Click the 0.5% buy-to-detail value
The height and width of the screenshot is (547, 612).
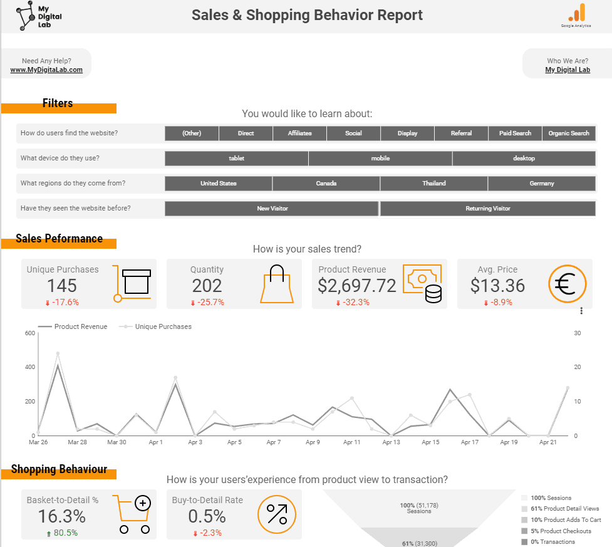[x=207, y=516]
